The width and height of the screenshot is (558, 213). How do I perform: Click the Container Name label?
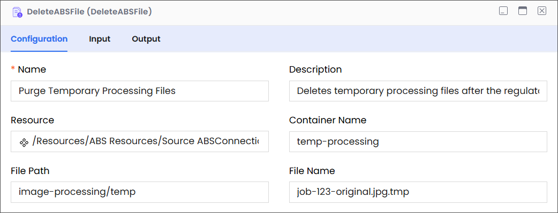(x=328, y=120)
